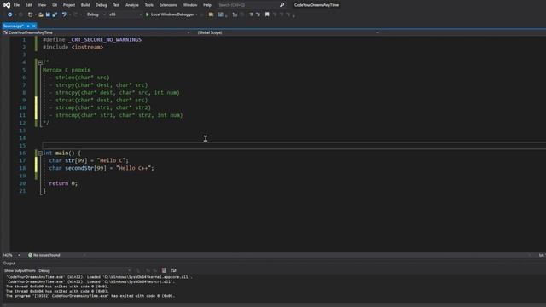Click the Open File toolbar icon
The width and height of the screenshot is (546, 307).
[41, 14]
